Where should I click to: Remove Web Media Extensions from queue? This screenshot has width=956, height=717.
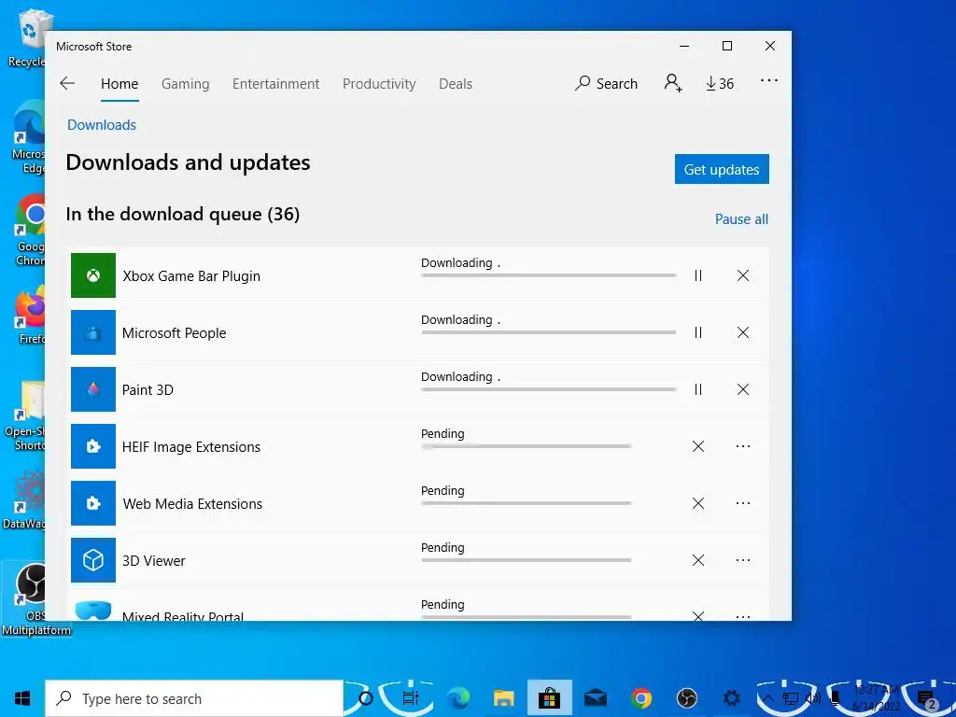[698, 503]
